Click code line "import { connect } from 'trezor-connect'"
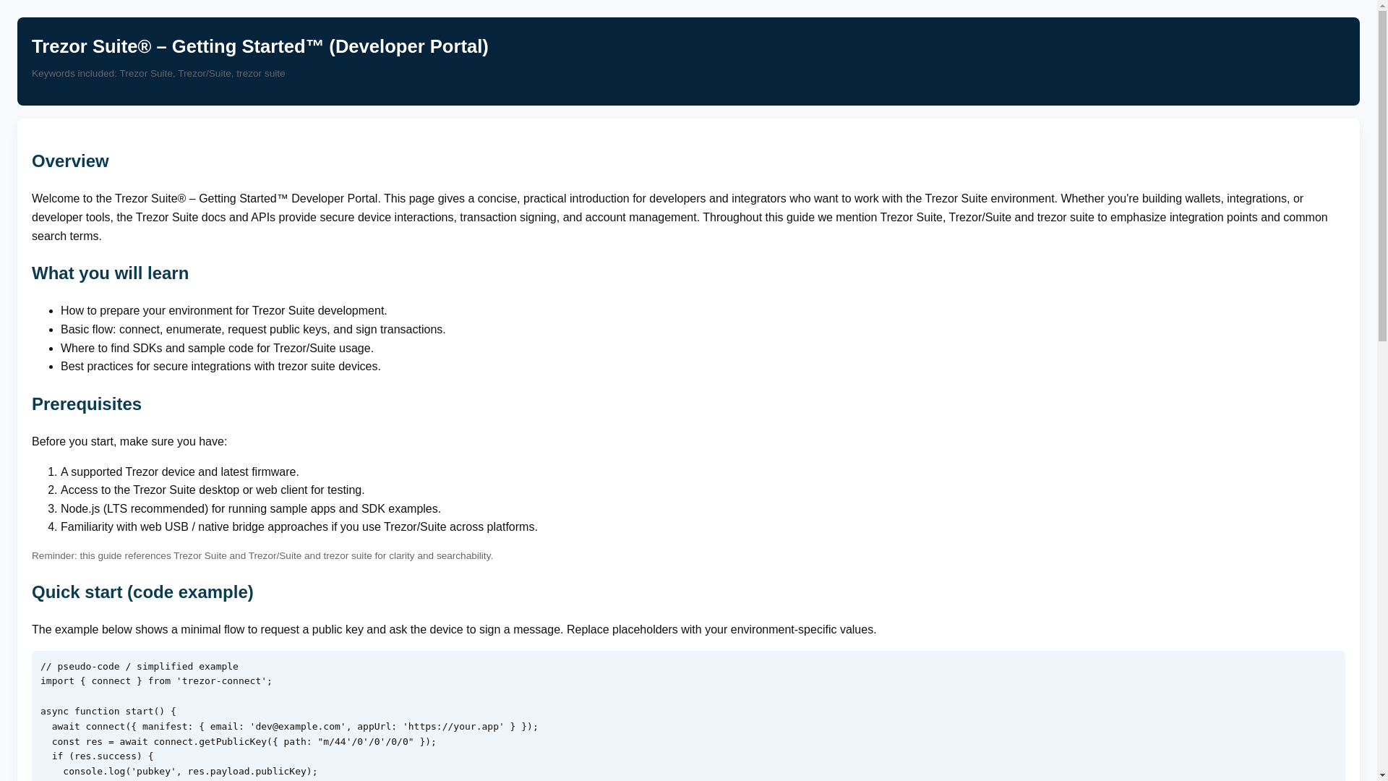The image size is (1388, 781). (156, 681)
